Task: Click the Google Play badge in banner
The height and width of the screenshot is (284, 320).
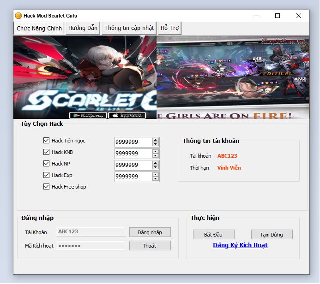Action: [x=88, y=116]
